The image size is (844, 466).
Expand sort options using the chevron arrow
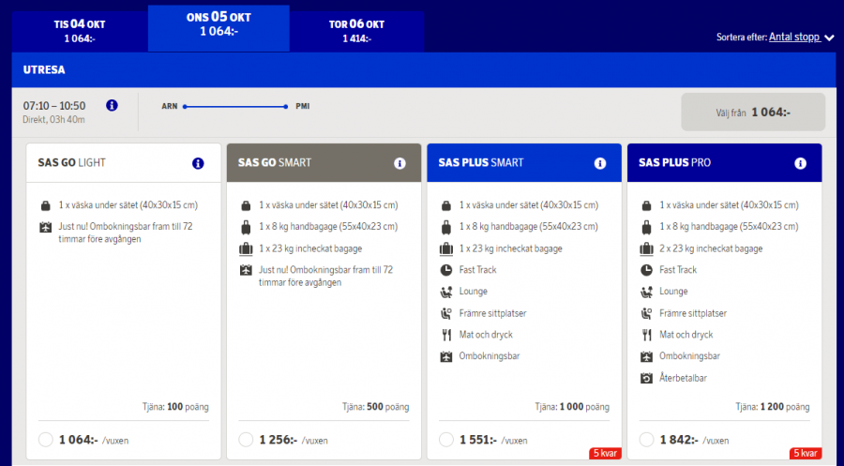point(829,38)
